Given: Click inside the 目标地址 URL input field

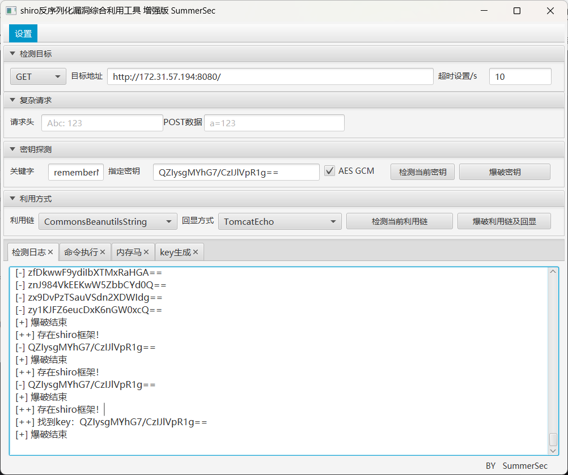Looking at the screenshot, I should [270, 76].
